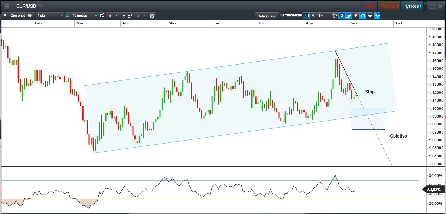Click the 80,00% RSI axis label
The image size is (446, 214).
435,175
